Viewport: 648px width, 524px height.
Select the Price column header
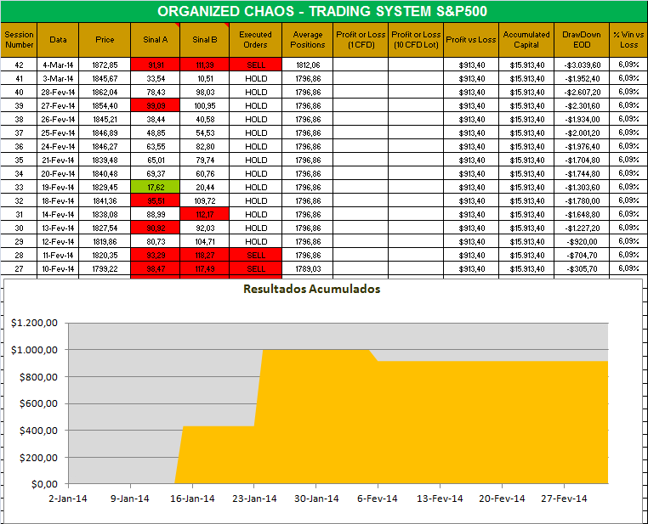[105, 40]
